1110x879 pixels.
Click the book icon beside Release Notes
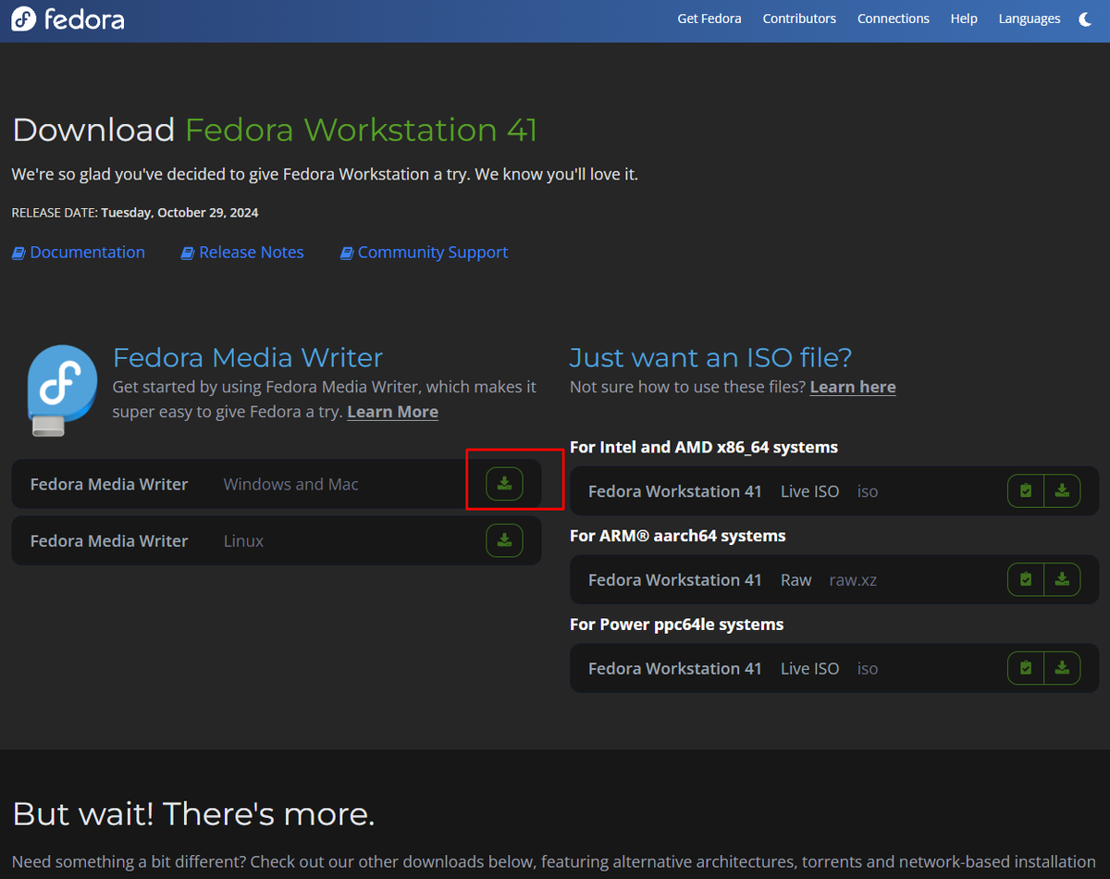tap(188, 253)
